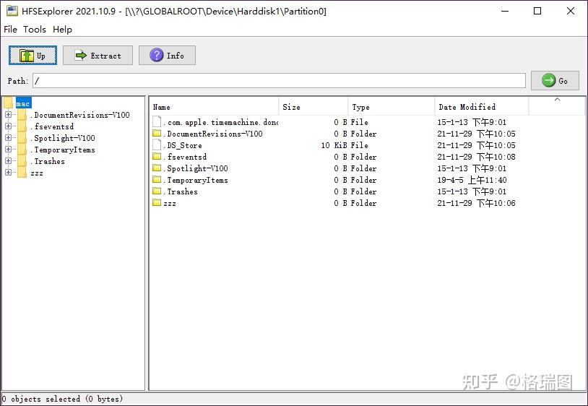This screenshot has width=588, height=406.
Task: Select .Spotlight-V100 in the tree
Action: 63,138
